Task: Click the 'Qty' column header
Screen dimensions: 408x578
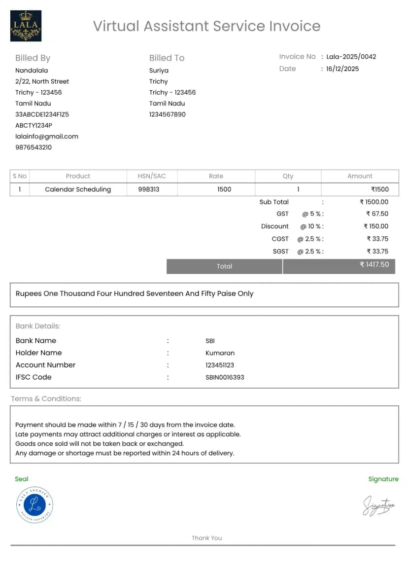Action: [288, 176]
